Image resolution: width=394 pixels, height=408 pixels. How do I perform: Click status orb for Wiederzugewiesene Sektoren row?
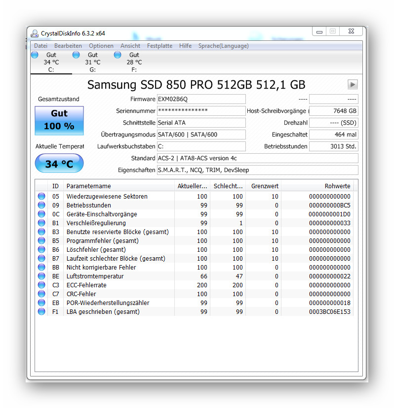[x=41, y=196]
